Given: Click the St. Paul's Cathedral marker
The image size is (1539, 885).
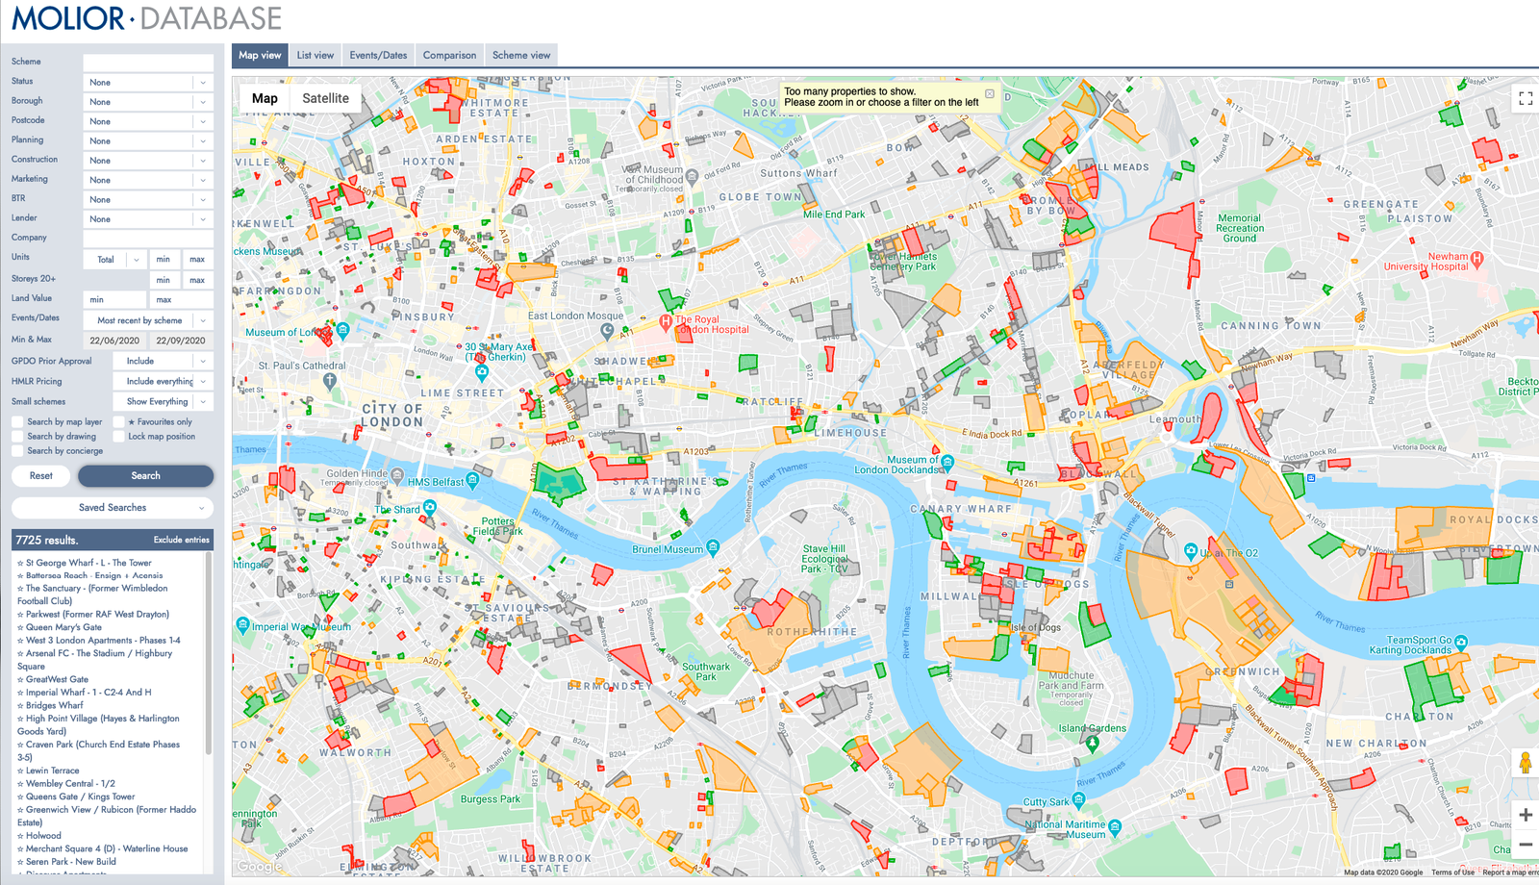Looking at the screenshot, I should [330, 381].
